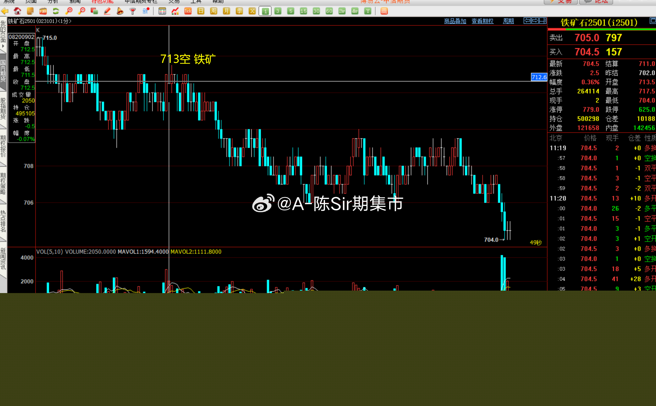Open the 系统 menu
This screenshot has height=406, width=656.
(9, 2)
